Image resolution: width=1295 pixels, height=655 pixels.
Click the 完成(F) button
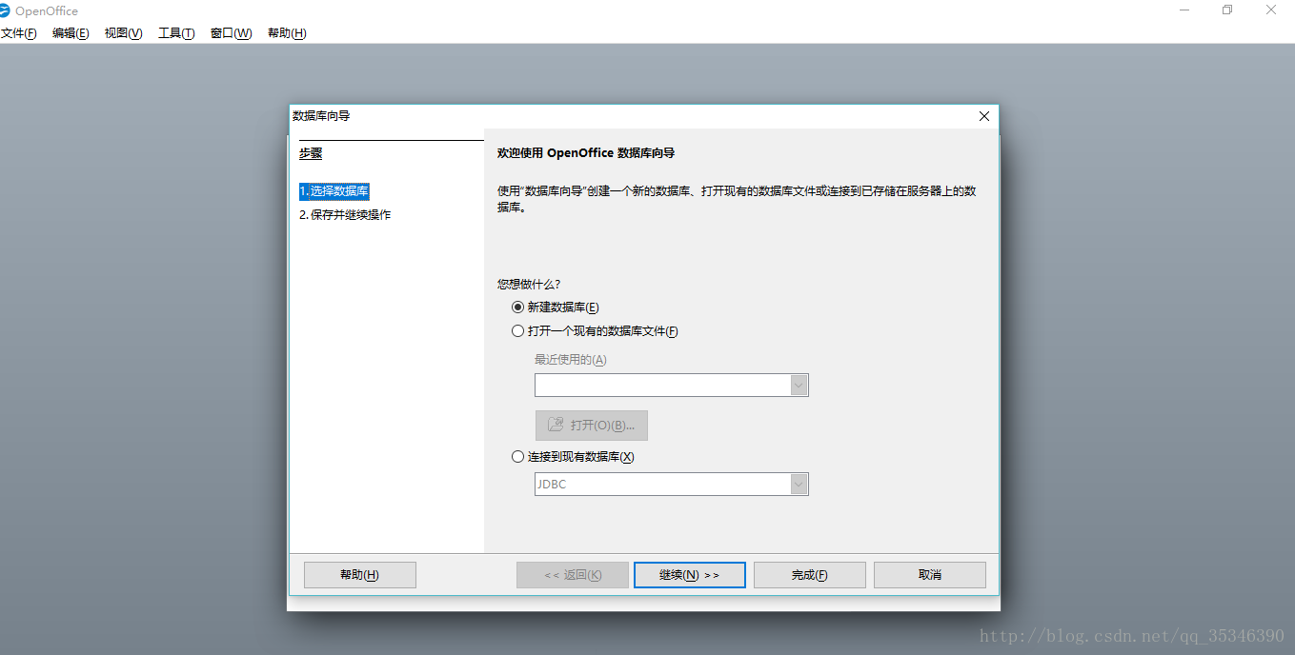click(x=810, y=575)
